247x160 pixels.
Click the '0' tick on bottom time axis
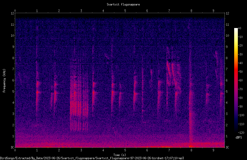(15, 150)
